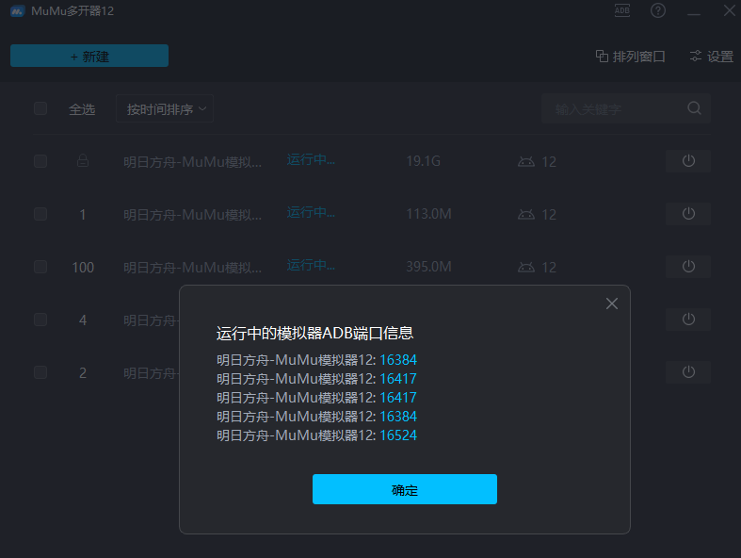Viewport: 741px width, 558px height.
Task: Click Android icon in 113.0M row
Action: (x=526, y=214)
